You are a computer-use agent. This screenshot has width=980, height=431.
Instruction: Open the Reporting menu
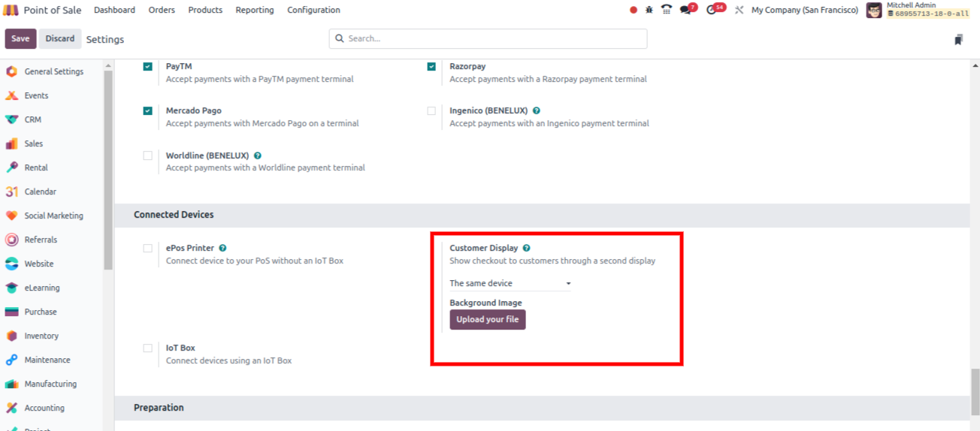[x=254, y=10]
